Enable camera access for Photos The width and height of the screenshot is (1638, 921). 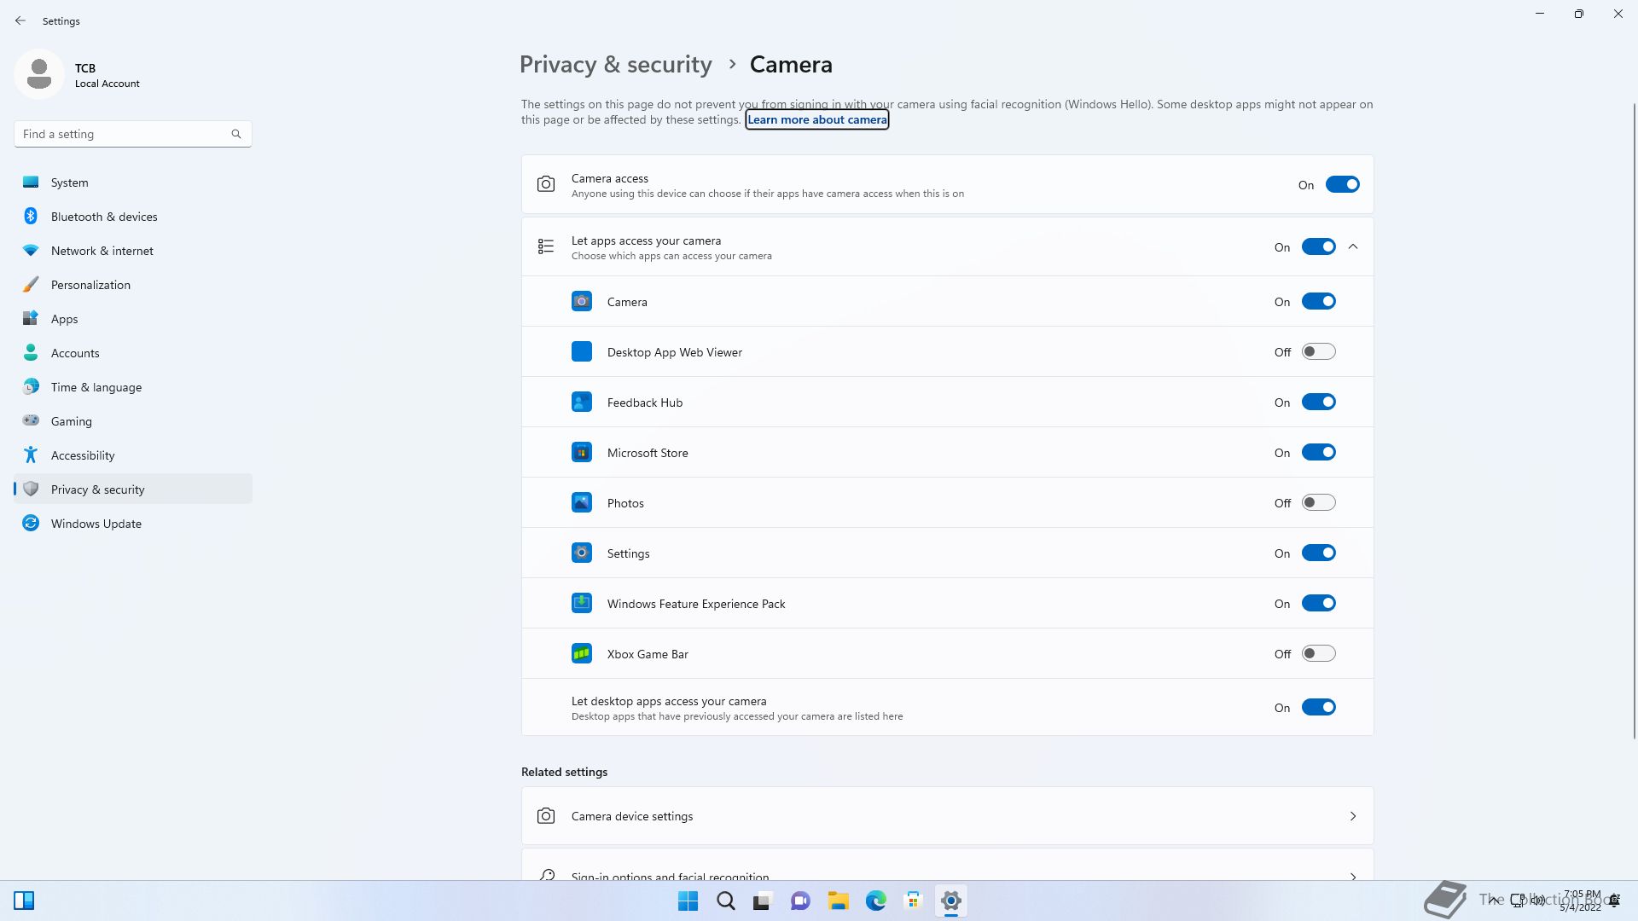[1318, 502]
